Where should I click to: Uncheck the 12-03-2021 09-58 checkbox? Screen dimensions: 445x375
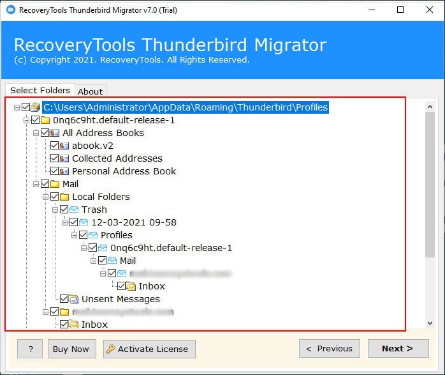(73, 222)
